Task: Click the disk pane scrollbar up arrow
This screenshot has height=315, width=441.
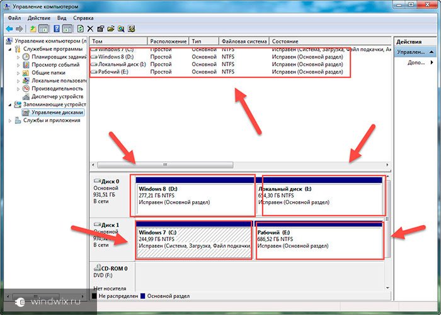Action: tap(388, 176)
